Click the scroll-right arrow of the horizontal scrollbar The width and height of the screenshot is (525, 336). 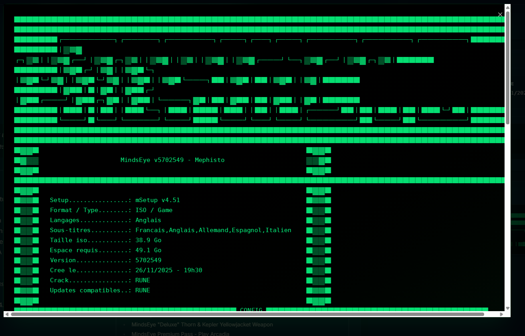[x=501, y=314]
